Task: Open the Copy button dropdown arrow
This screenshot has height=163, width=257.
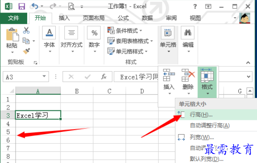Action: click(x=34, y=41)
